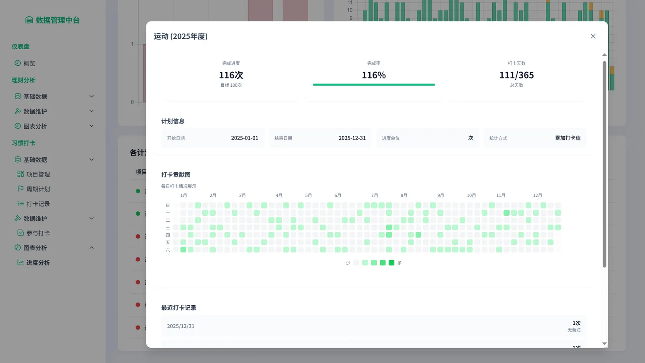Click the 参与打卡 checkmark icon

[21, 233]
